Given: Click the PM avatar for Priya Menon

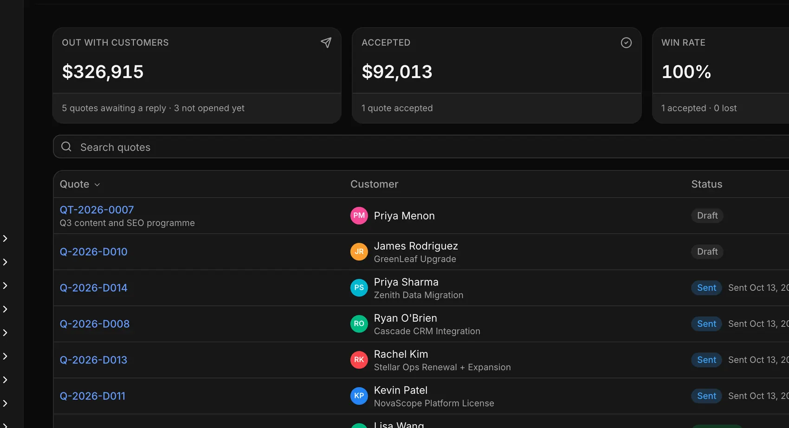Looking at the screenshot, I should [359, 215].
